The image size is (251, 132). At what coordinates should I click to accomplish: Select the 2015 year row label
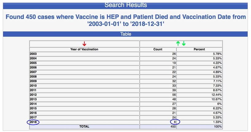coord(33,108)
